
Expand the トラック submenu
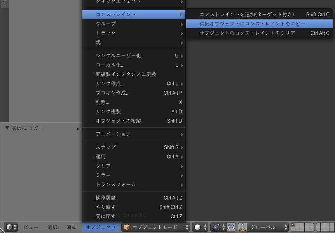(x=134, y=33)
